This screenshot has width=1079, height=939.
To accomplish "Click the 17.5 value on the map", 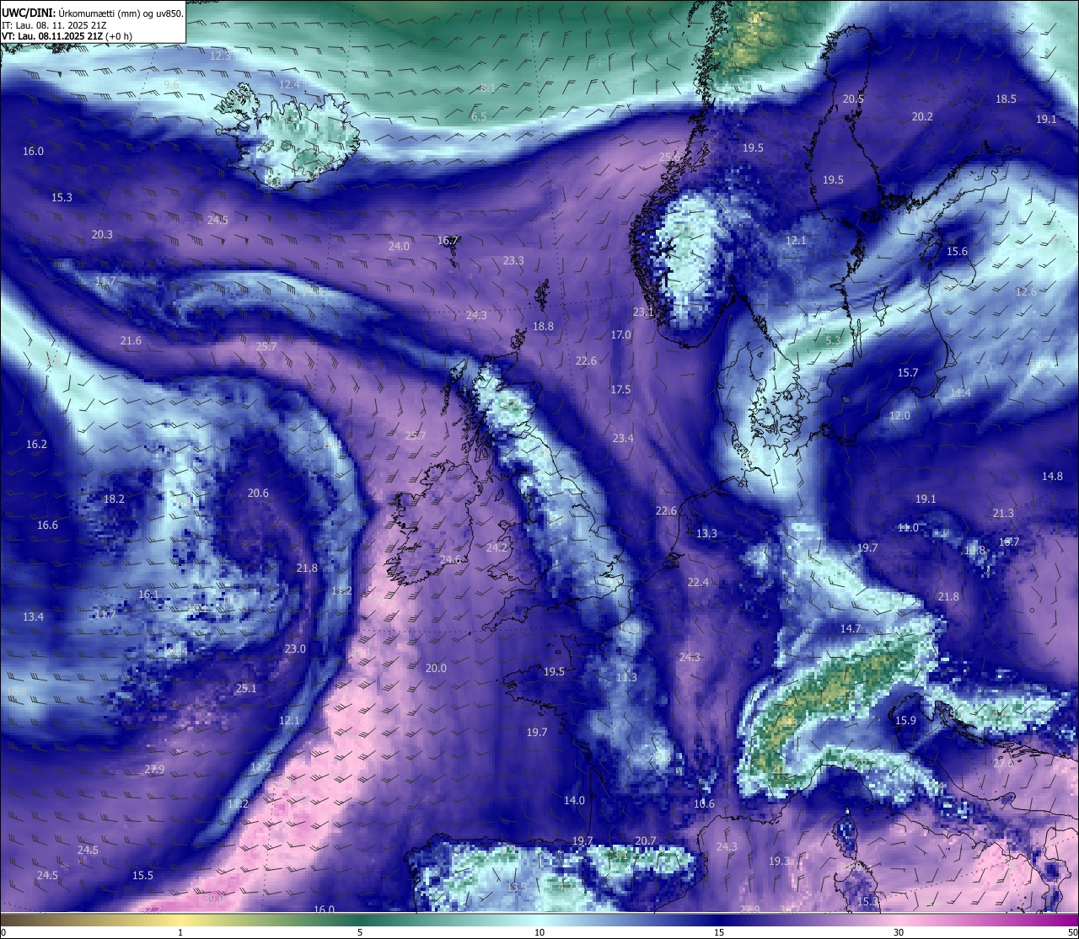I will coord(620,390).
